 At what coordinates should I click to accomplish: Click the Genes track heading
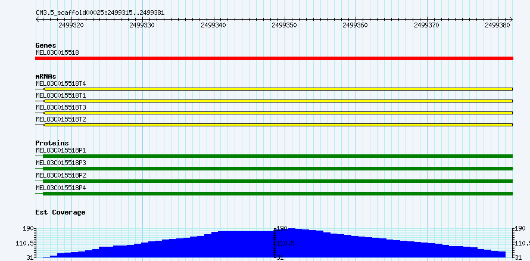(x=46, y=45)
